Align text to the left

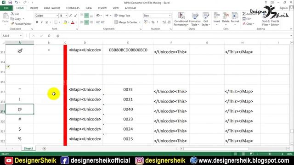tap(82, 22)
